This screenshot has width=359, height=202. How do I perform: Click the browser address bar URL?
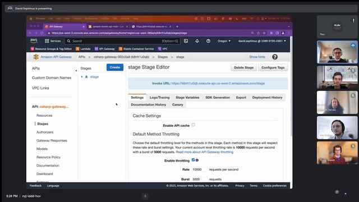point(119,33)
